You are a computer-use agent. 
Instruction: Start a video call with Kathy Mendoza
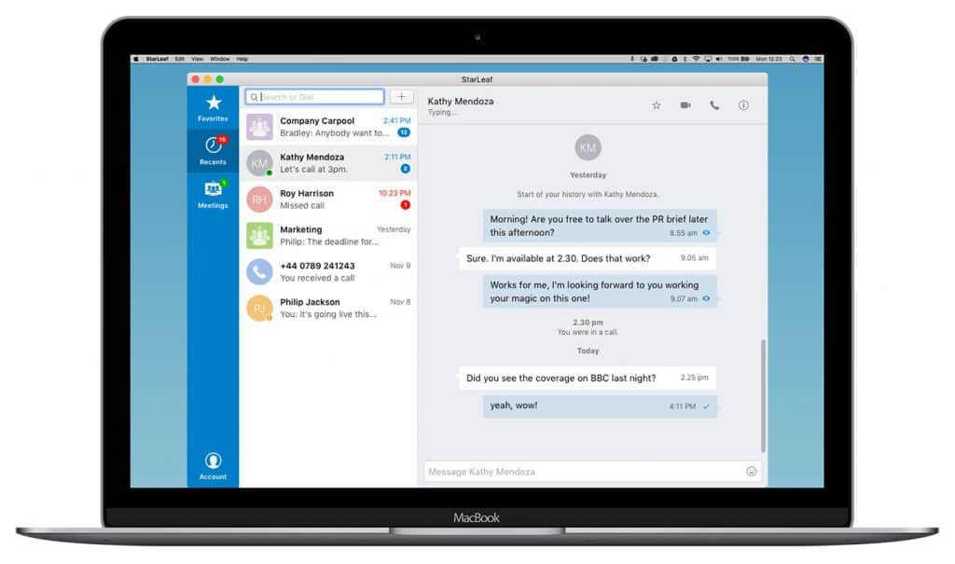tap(685, 105)
